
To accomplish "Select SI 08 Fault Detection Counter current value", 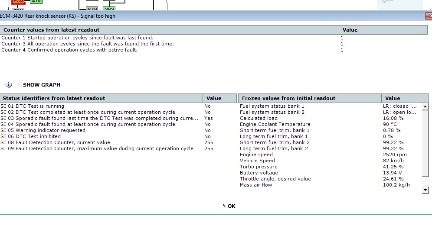I will (x=118, y=142).
